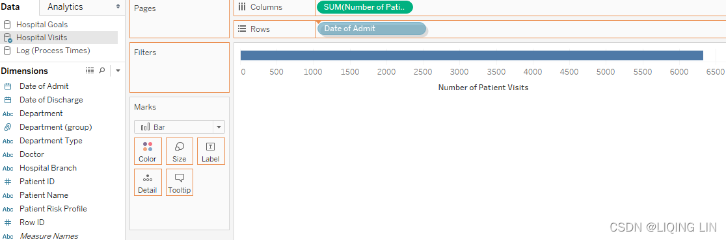This screenshot has width=726, height=240.
Task: Click the Abc icon beside Hospital Branch
Action: point(7,168)
